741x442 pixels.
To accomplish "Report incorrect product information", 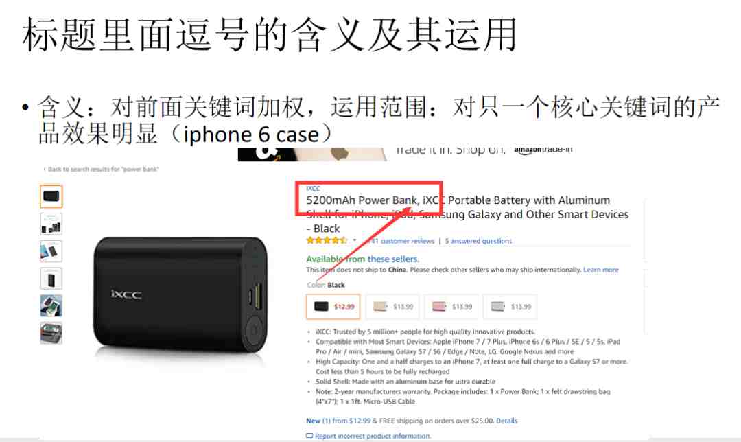I will coord(368,436).
